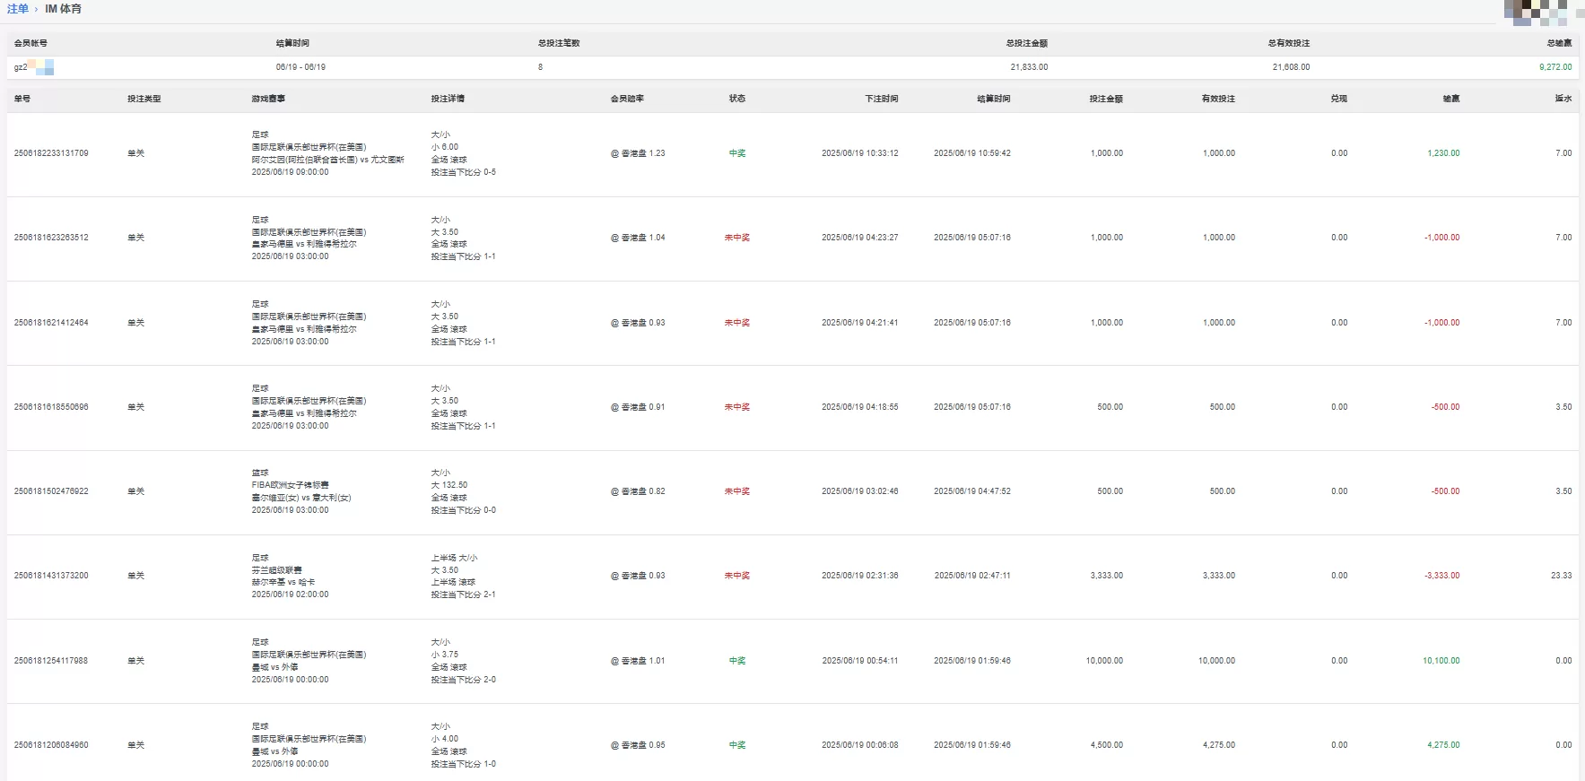Select the 单号 column header
This screenshot has width=1585, height=781.
[22, 99]
